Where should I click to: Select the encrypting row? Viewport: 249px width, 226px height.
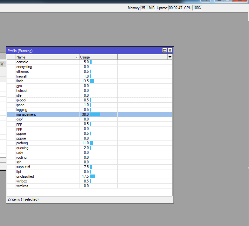[x=90, y=67]
